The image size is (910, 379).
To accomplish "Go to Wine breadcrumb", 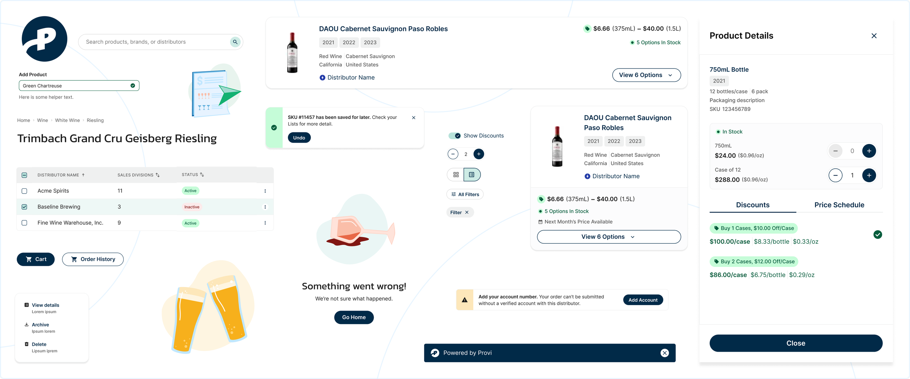I will click(43, 120).
